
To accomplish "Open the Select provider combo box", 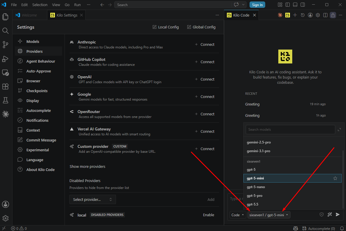I will click(92, 199).
